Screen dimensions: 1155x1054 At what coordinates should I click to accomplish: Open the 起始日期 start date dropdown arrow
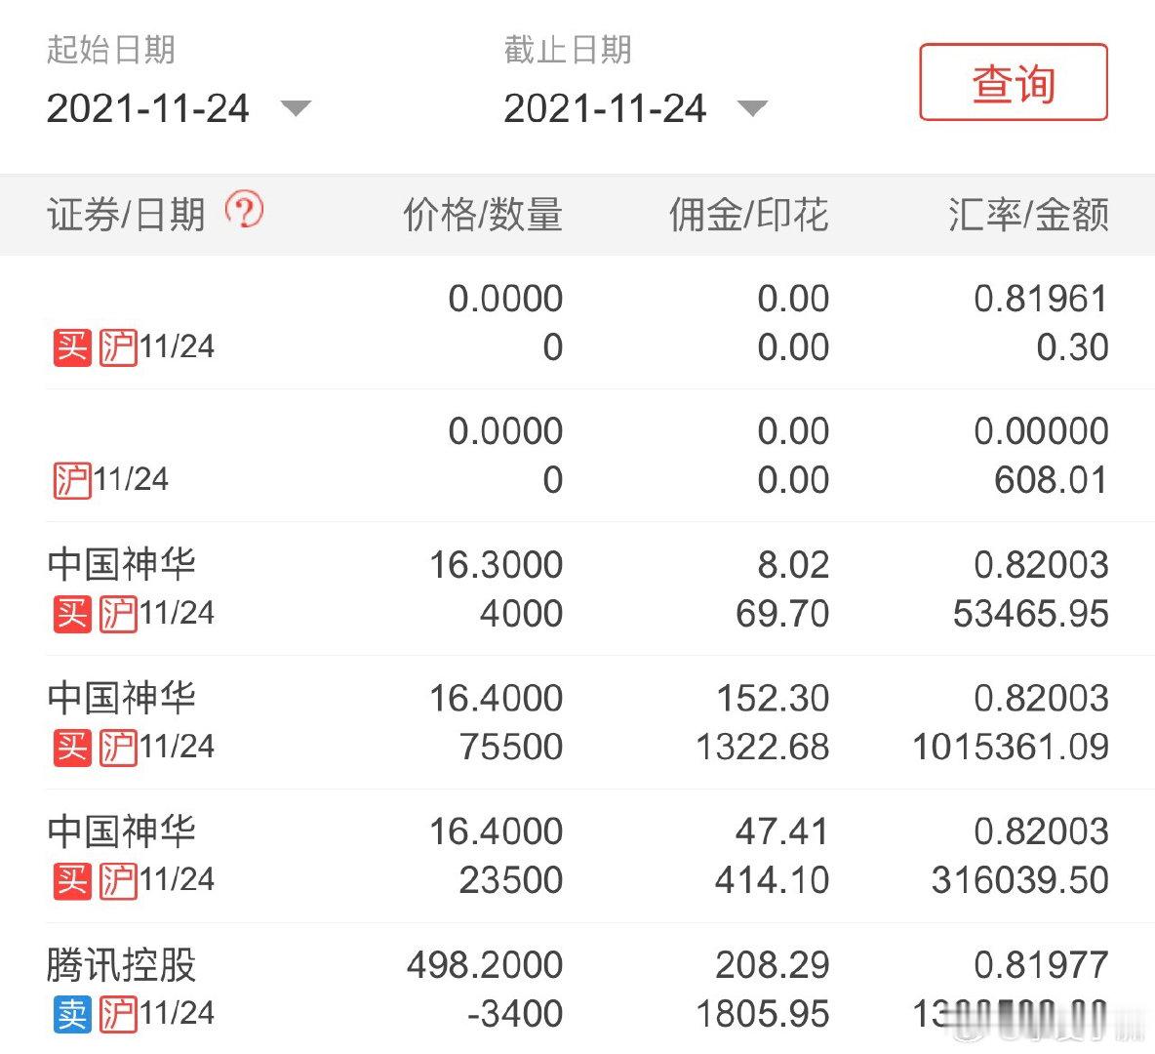click(297, 109)
